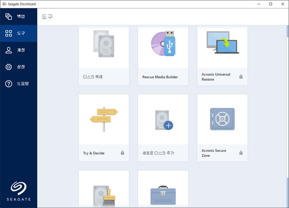The height and width of the screenshot is (208, 289).
Task: Maximize the Seagate DiscWizard window
Action: (x=271, y=4)
